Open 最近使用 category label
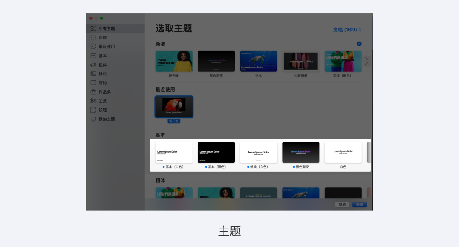Viewport: 459px width, 247px height. 107,47
